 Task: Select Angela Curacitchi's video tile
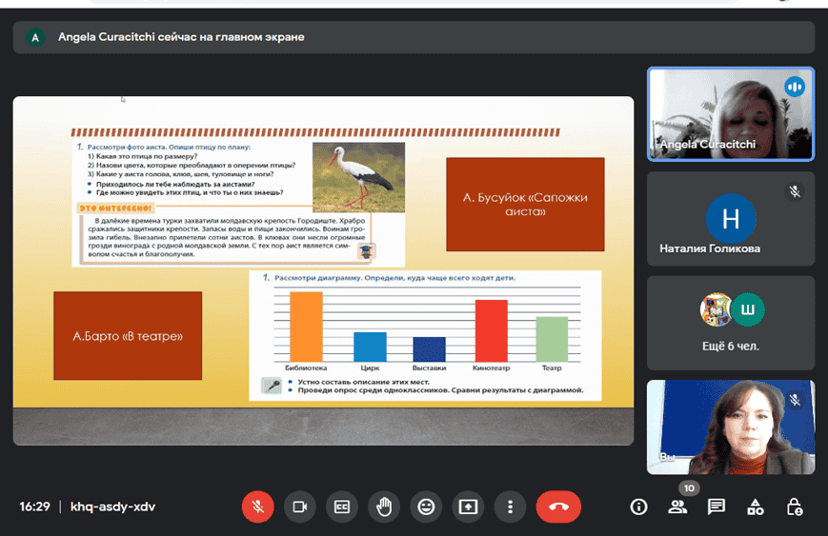(730, 114)
